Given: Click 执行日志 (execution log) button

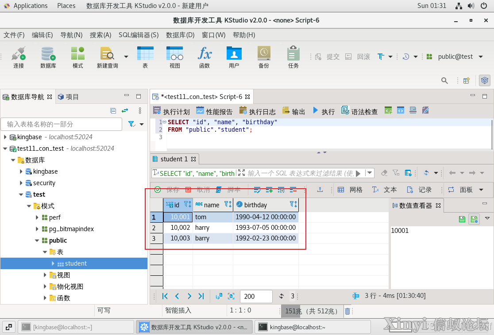Looking at the screenshot, I should coord(257,111).
